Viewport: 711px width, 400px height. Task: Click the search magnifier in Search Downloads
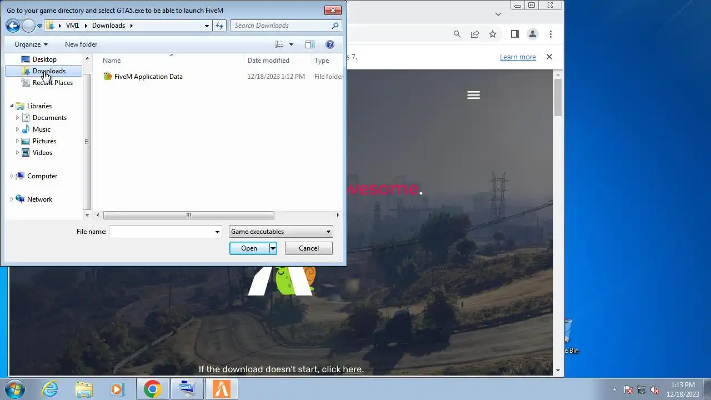point(335,26)
